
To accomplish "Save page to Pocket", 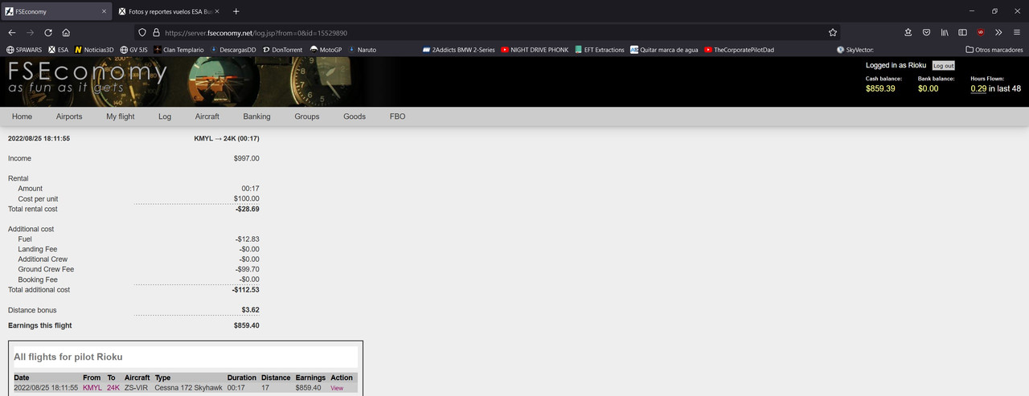I will (926, 33).
